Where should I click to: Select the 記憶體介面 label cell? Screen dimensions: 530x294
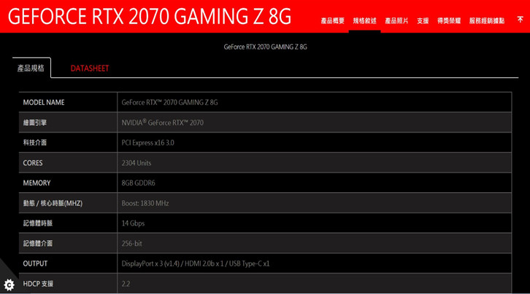[x=68, y=243]
